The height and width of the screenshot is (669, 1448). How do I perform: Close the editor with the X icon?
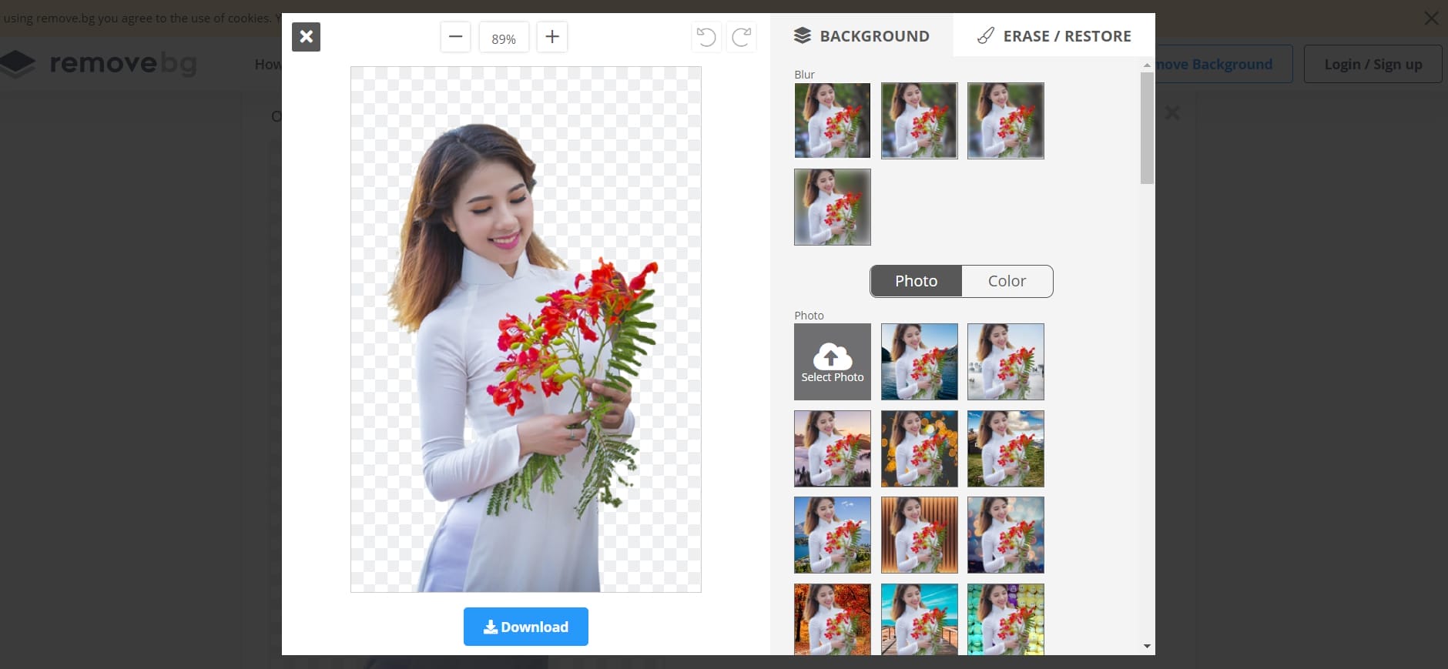(306, 37)
